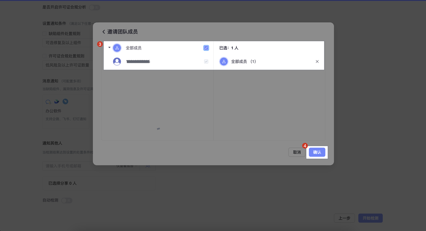Click the back arrow beside 邀请团队成员
This screenshot has width=426, height=231.
click(104, 32)
